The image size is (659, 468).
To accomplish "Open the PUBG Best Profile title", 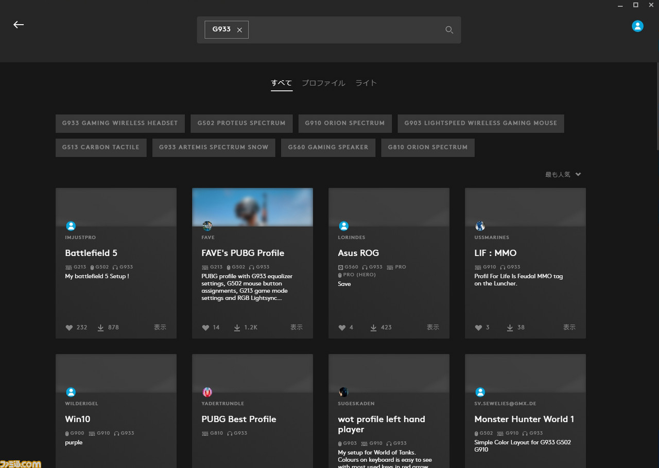I will pos(239,419).
